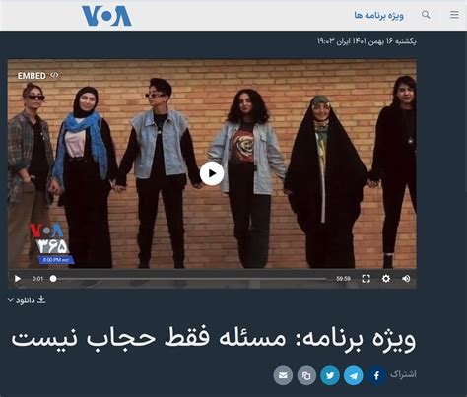This screenshot has height=397, width=467.
Task: Open the hamburger menu icon
Action: click(454, 15)
